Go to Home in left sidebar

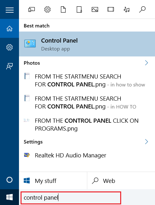pos(9,28)
